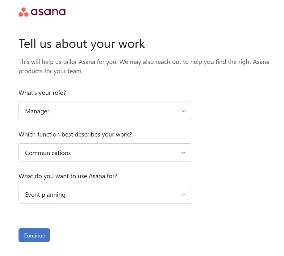Click the asana wordmark text
284x256 pixels.
click(x=48, y=12)
